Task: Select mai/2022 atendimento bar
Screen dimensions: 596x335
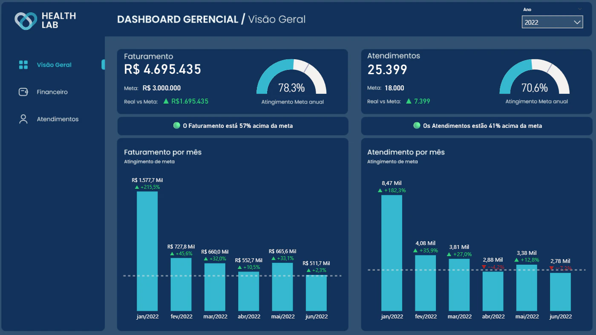Action: 527,288
